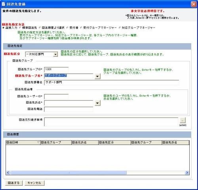Viewport: 198px width, 190px height.
Task: Click the horizontal scrollbar thumb in 回送履歴
Action: 69,173
